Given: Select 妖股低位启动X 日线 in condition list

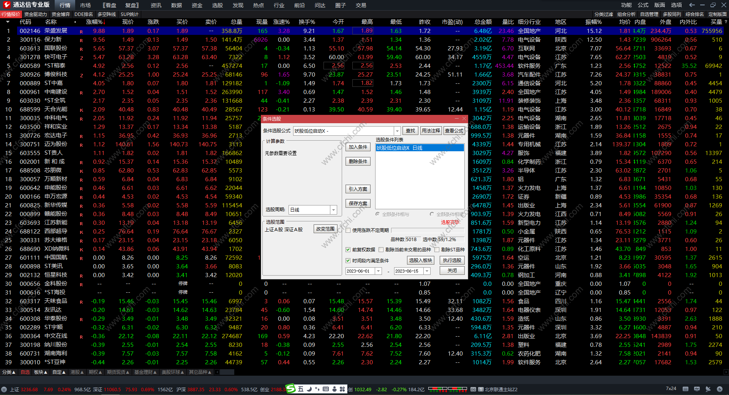Looking at the screenshot, I should (x=420, y=148).
